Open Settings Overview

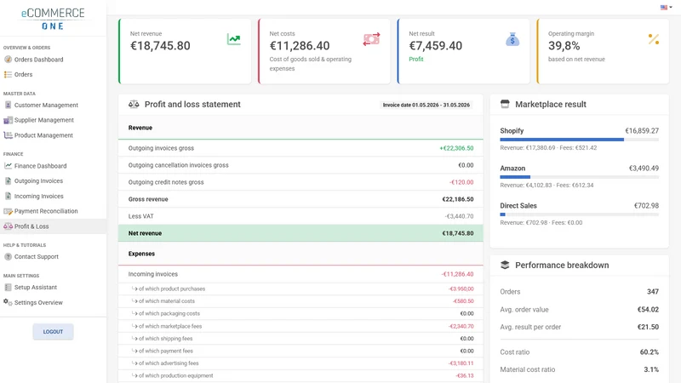(x=38, y=303)
